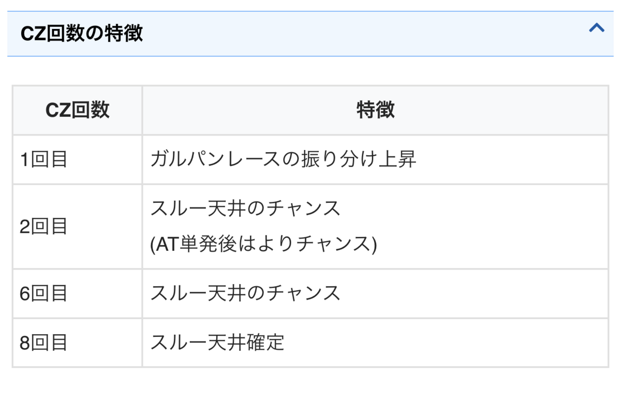Viewport: 621px width, 403px height.
Task: Collapse the CZ回数の特徴 section chevron
Action: tap(597, 28)
